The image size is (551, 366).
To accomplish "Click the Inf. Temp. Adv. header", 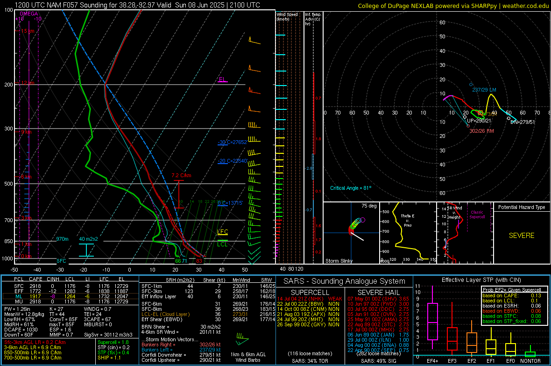I will point(313,19).
